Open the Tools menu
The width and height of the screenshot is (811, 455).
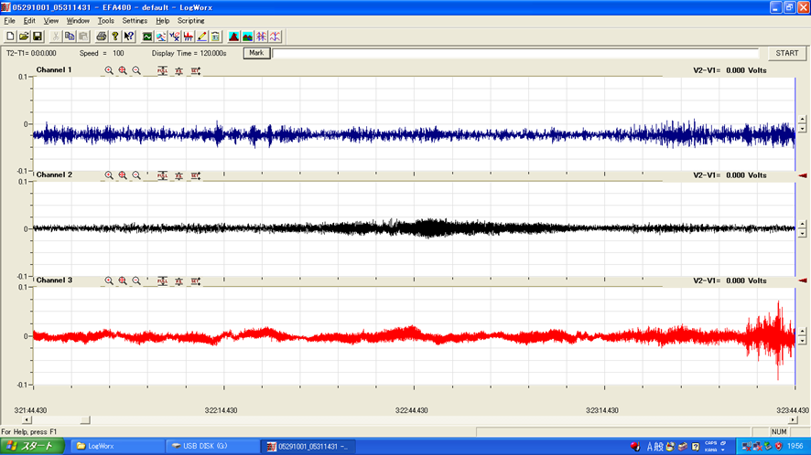(x=106, y=20)
